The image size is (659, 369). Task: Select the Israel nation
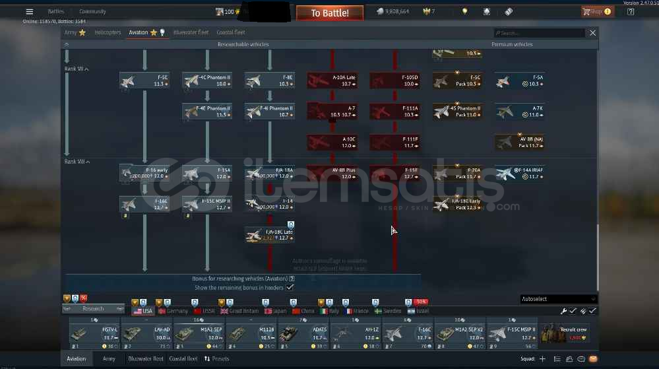tap(418, 311)
